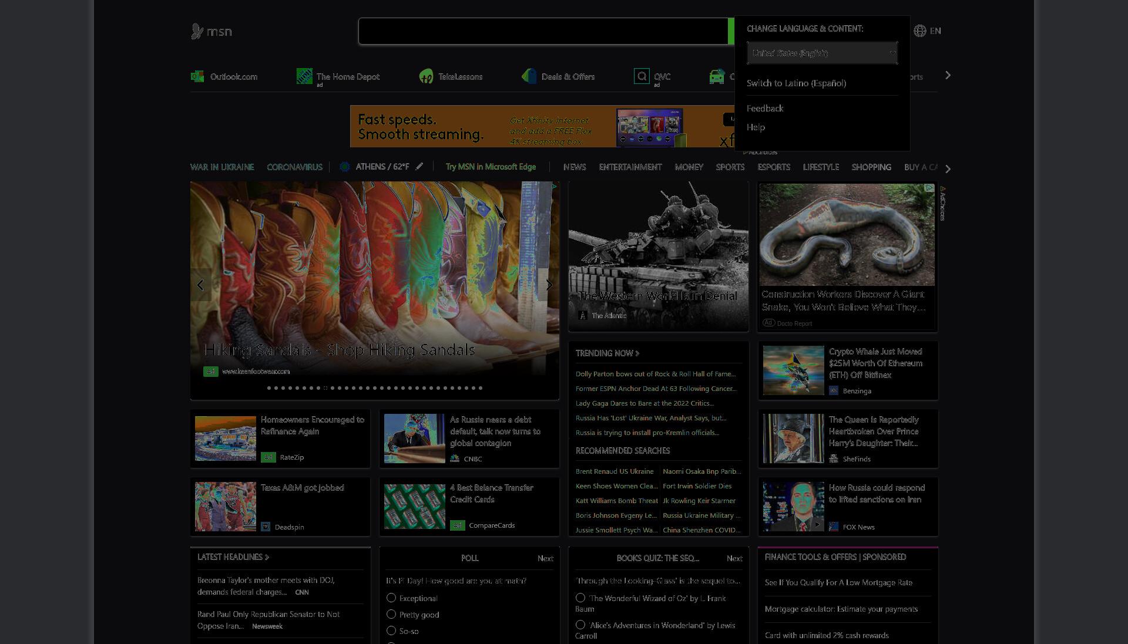
Task: Click the car icon shortcut
Action: pyautogui.click(x=717, y=76)
